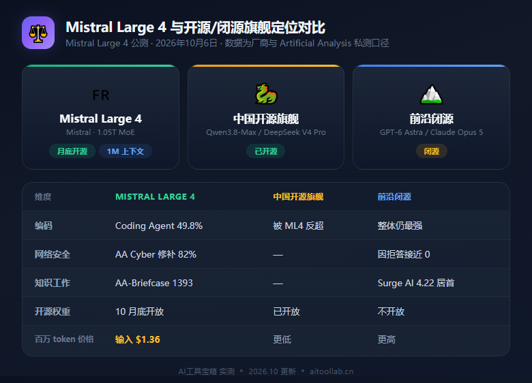Open the aitoollab.cn footer link
Screen dimensions: 532x383
331,371
